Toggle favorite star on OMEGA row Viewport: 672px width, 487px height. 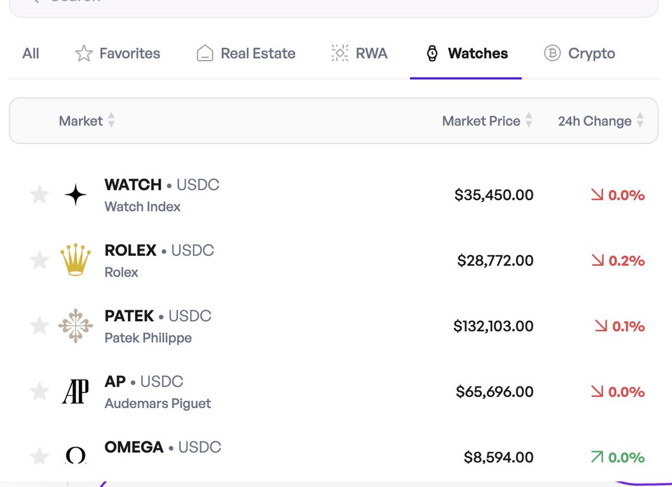(x=39, y=456)
